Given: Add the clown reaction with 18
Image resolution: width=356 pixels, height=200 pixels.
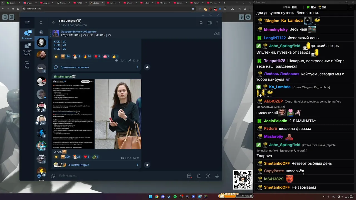Looking at the screenshot, I should coord(76,56).
